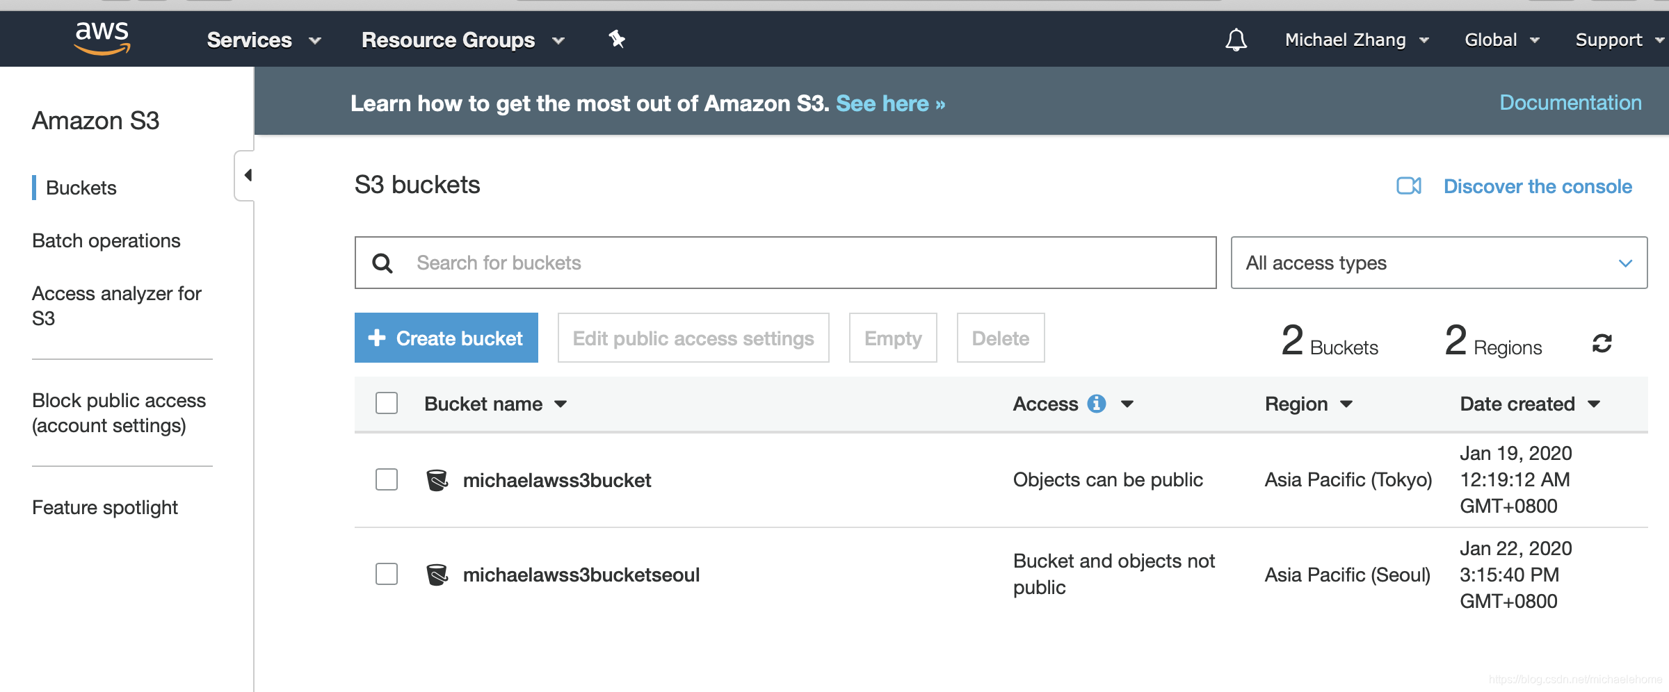Follow the See here banner link

click(x=891, y=104)
